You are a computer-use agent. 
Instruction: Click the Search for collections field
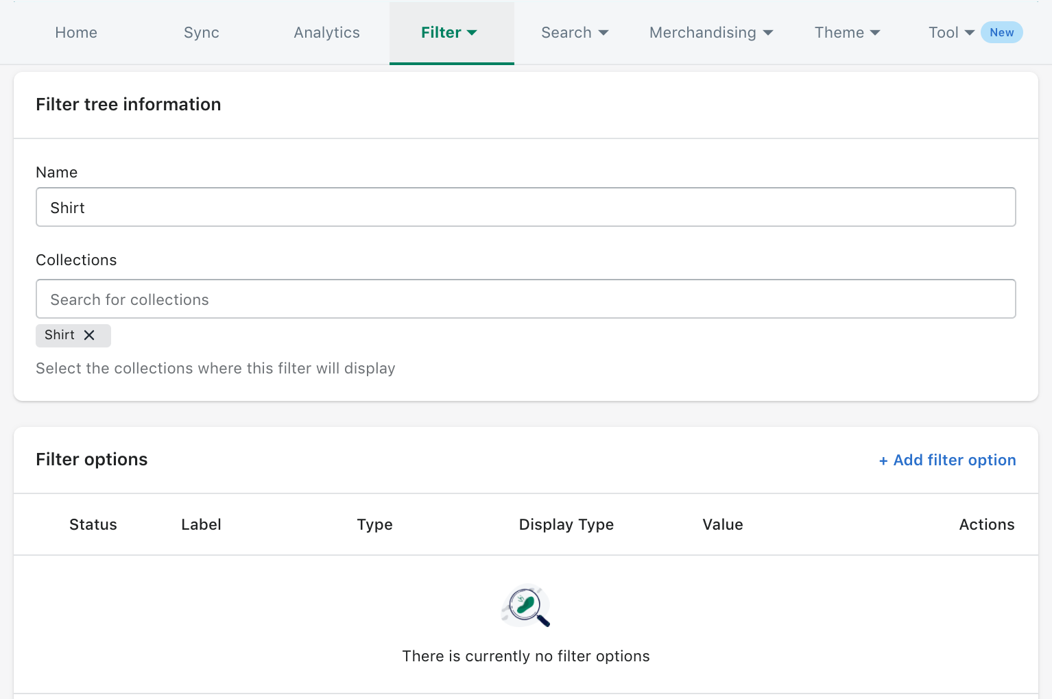[x=525, y=299]
